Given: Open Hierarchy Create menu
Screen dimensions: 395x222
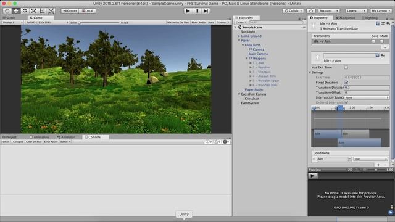Looking at the screenshot, I should point(241,22).
